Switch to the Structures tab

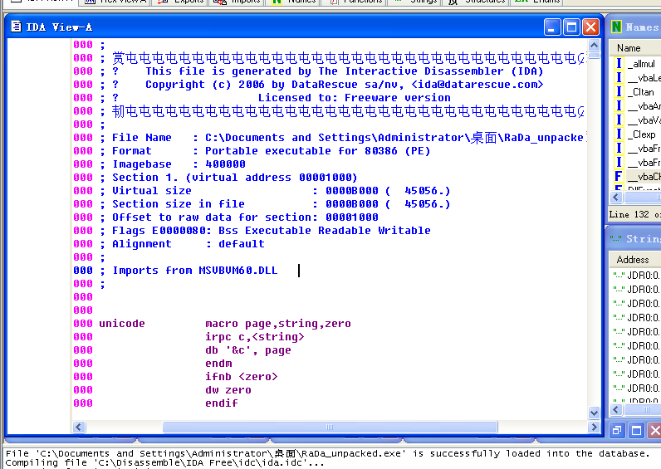(477, 2)
